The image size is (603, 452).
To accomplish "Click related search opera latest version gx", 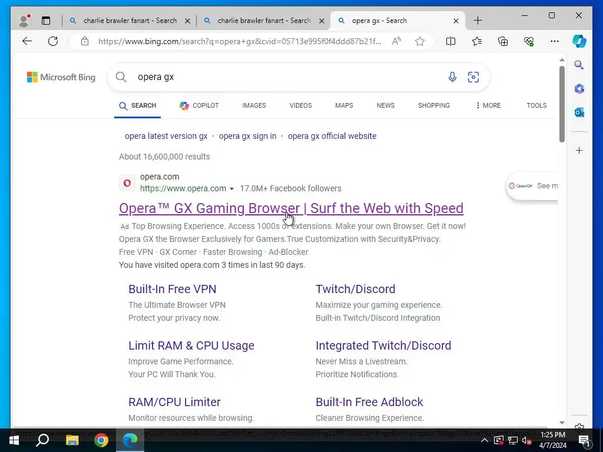I will 166,136.
